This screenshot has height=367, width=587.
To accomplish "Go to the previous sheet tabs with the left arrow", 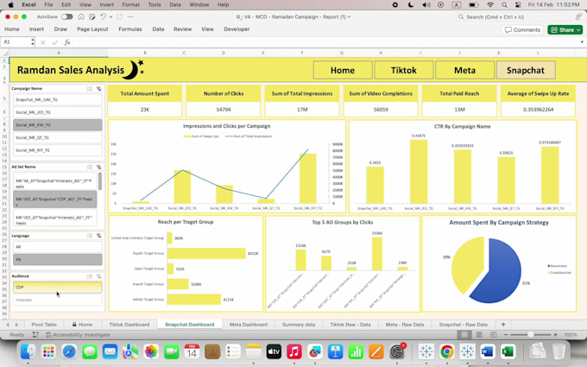I will click(8, 325).
